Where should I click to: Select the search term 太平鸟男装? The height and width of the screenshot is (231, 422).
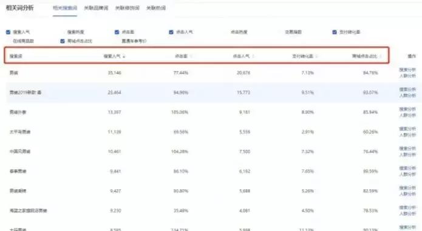pos(20,132)
